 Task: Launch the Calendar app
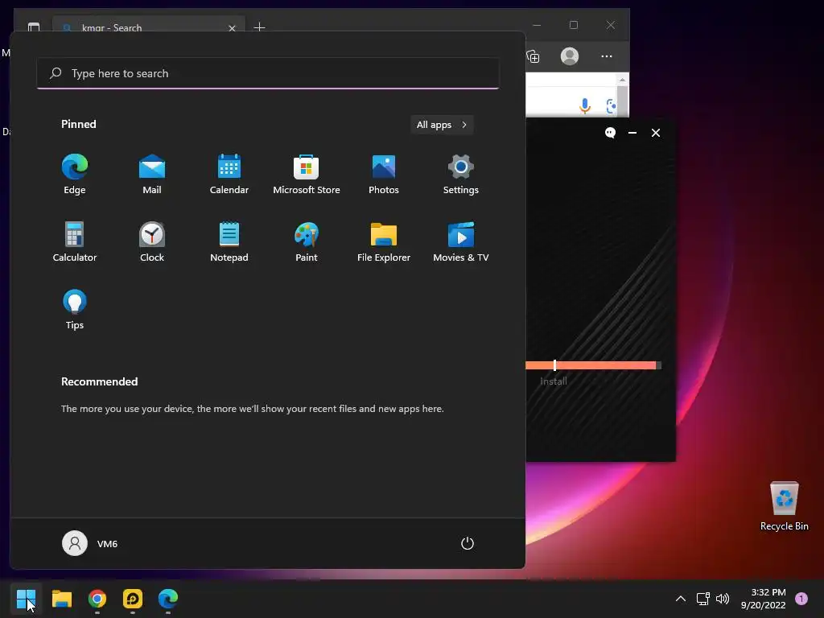click(229, 174)
